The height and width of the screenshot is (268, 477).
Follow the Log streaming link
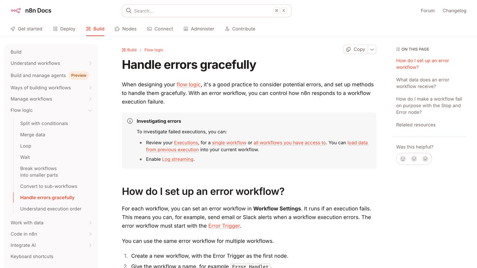click(x=178, y=159)
